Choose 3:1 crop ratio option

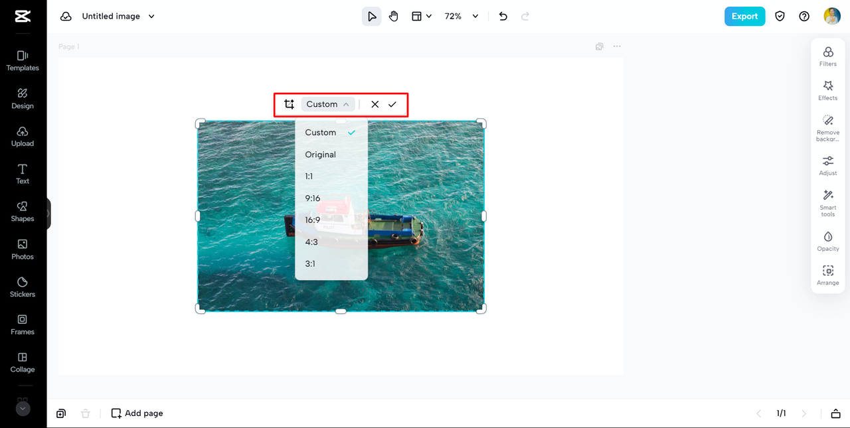[x=331, y=263]
